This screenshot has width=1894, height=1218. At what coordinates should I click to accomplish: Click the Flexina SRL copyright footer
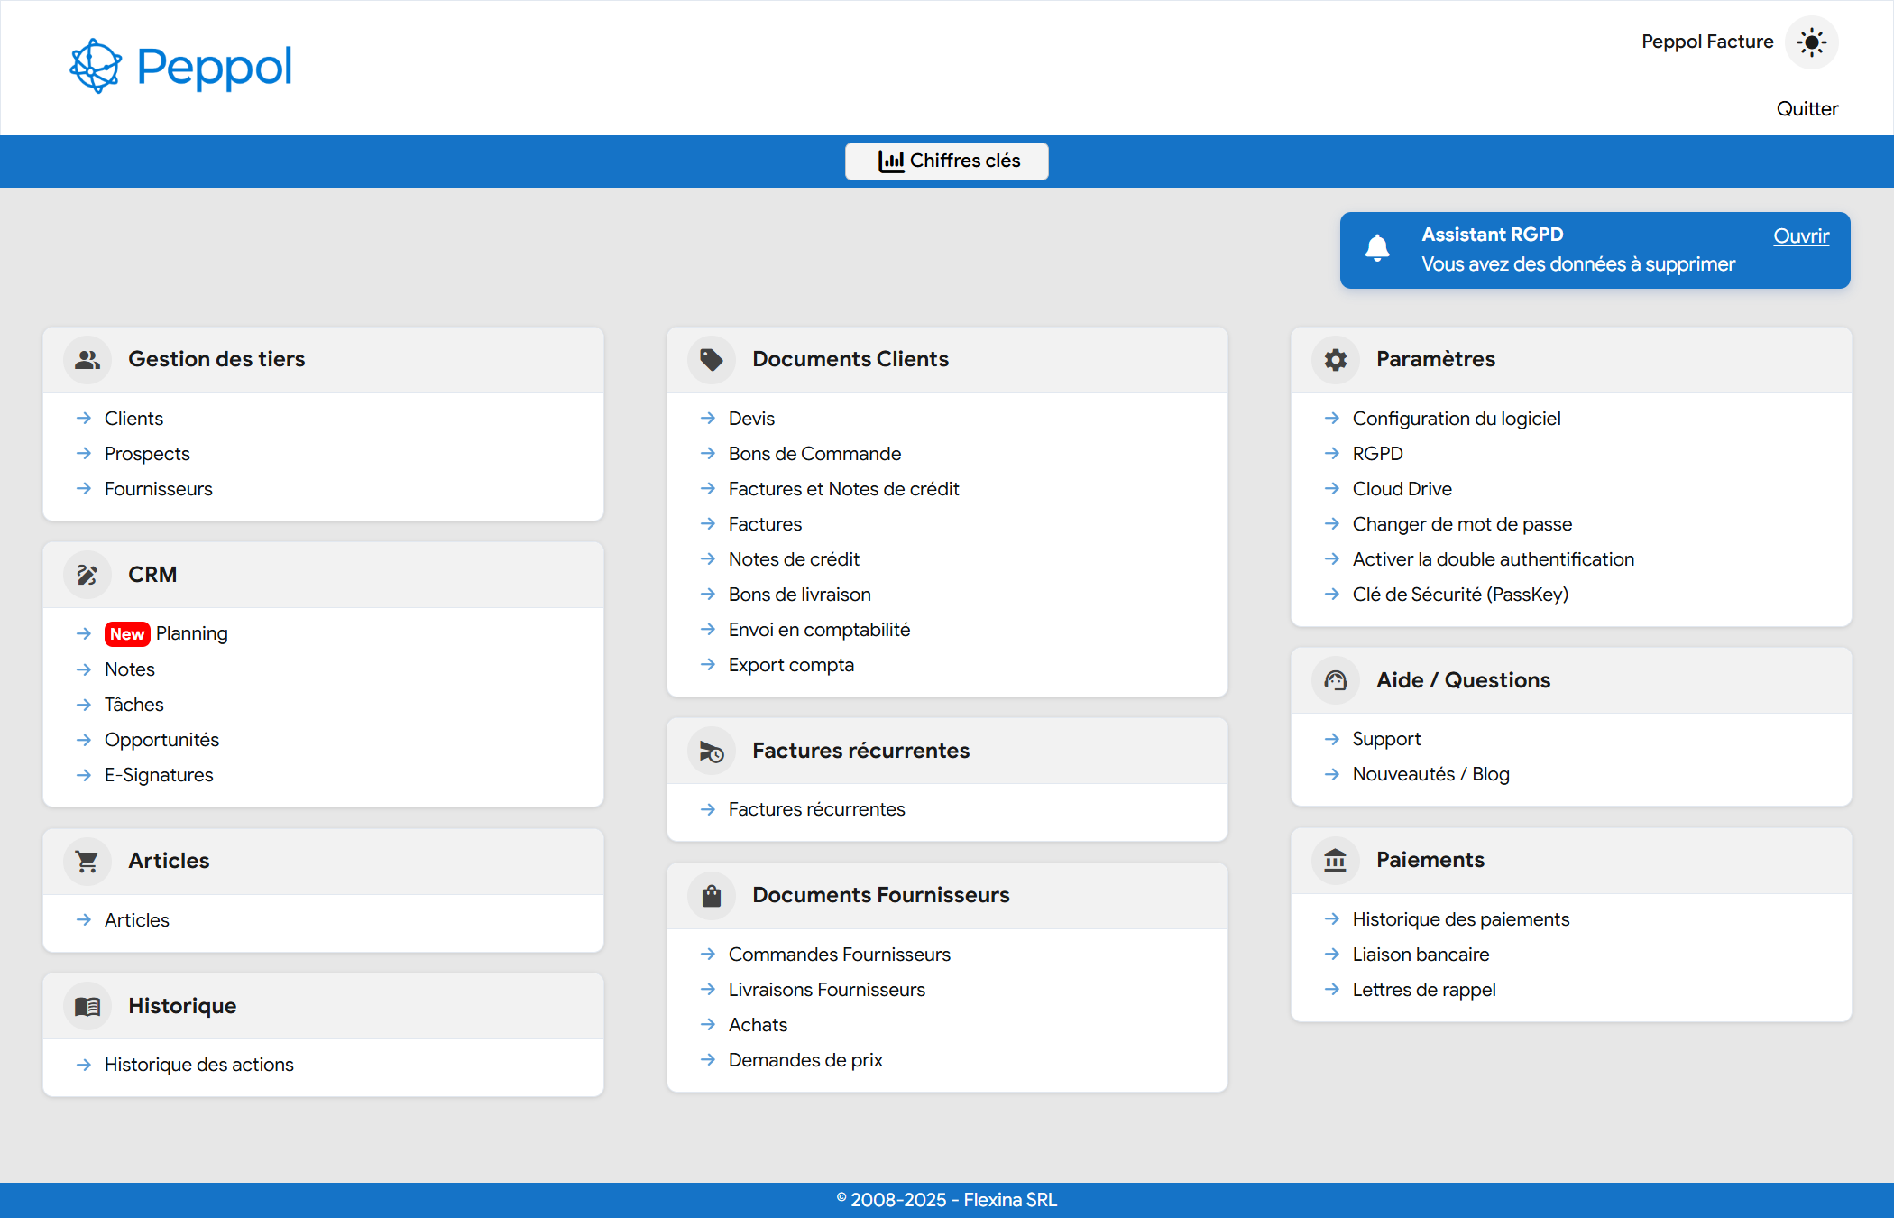947,1200
